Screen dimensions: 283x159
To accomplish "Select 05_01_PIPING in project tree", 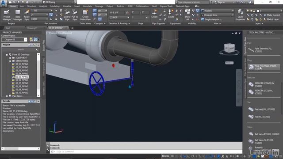I will click(22, 64).
